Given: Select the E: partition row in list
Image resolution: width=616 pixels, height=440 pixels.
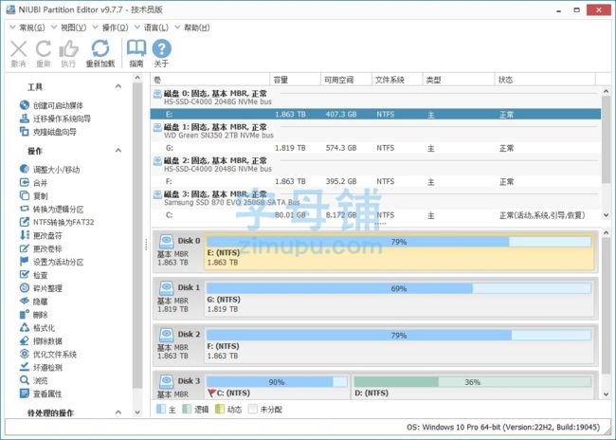Looking at the screenshot, I should click(x=375, y=115).
